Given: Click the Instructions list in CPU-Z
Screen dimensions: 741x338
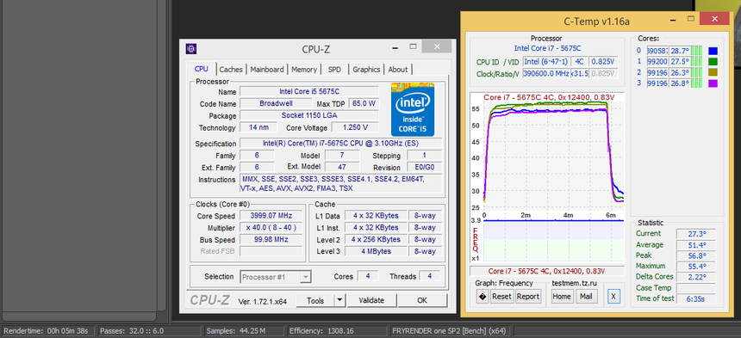Looking at the screenshot, I should [x=340, y=183].
